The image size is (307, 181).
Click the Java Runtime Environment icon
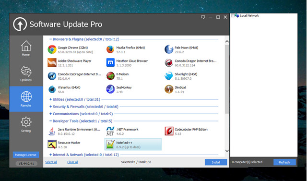pos(52,131)
